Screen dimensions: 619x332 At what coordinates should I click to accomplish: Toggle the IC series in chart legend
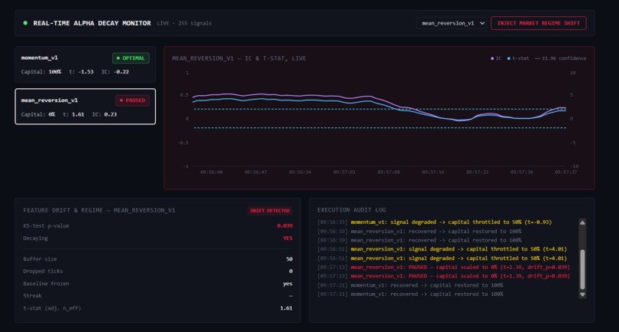pos(496,58)
